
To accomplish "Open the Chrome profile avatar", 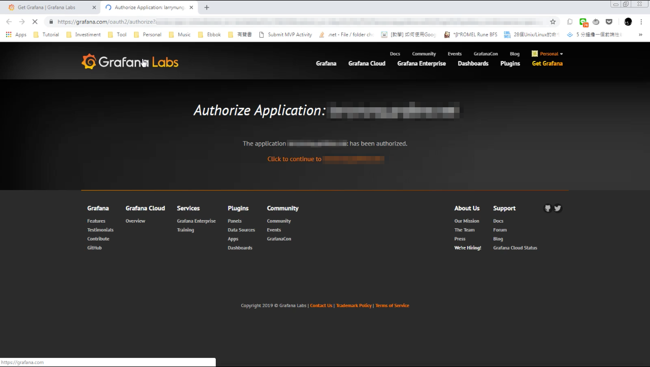I will tap(628, 22).
